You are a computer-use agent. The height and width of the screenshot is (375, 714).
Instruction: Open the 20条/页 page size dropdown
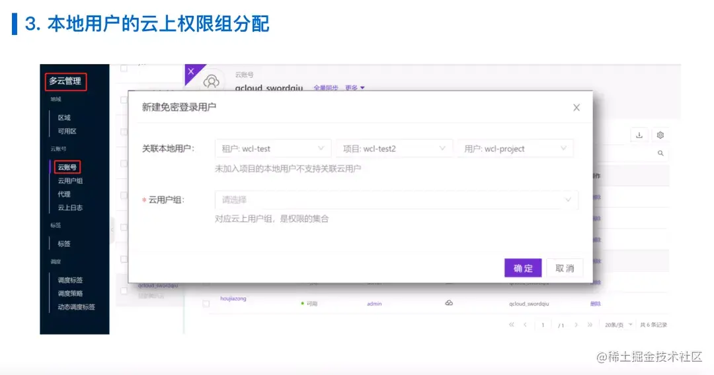(x=618, y=325)
